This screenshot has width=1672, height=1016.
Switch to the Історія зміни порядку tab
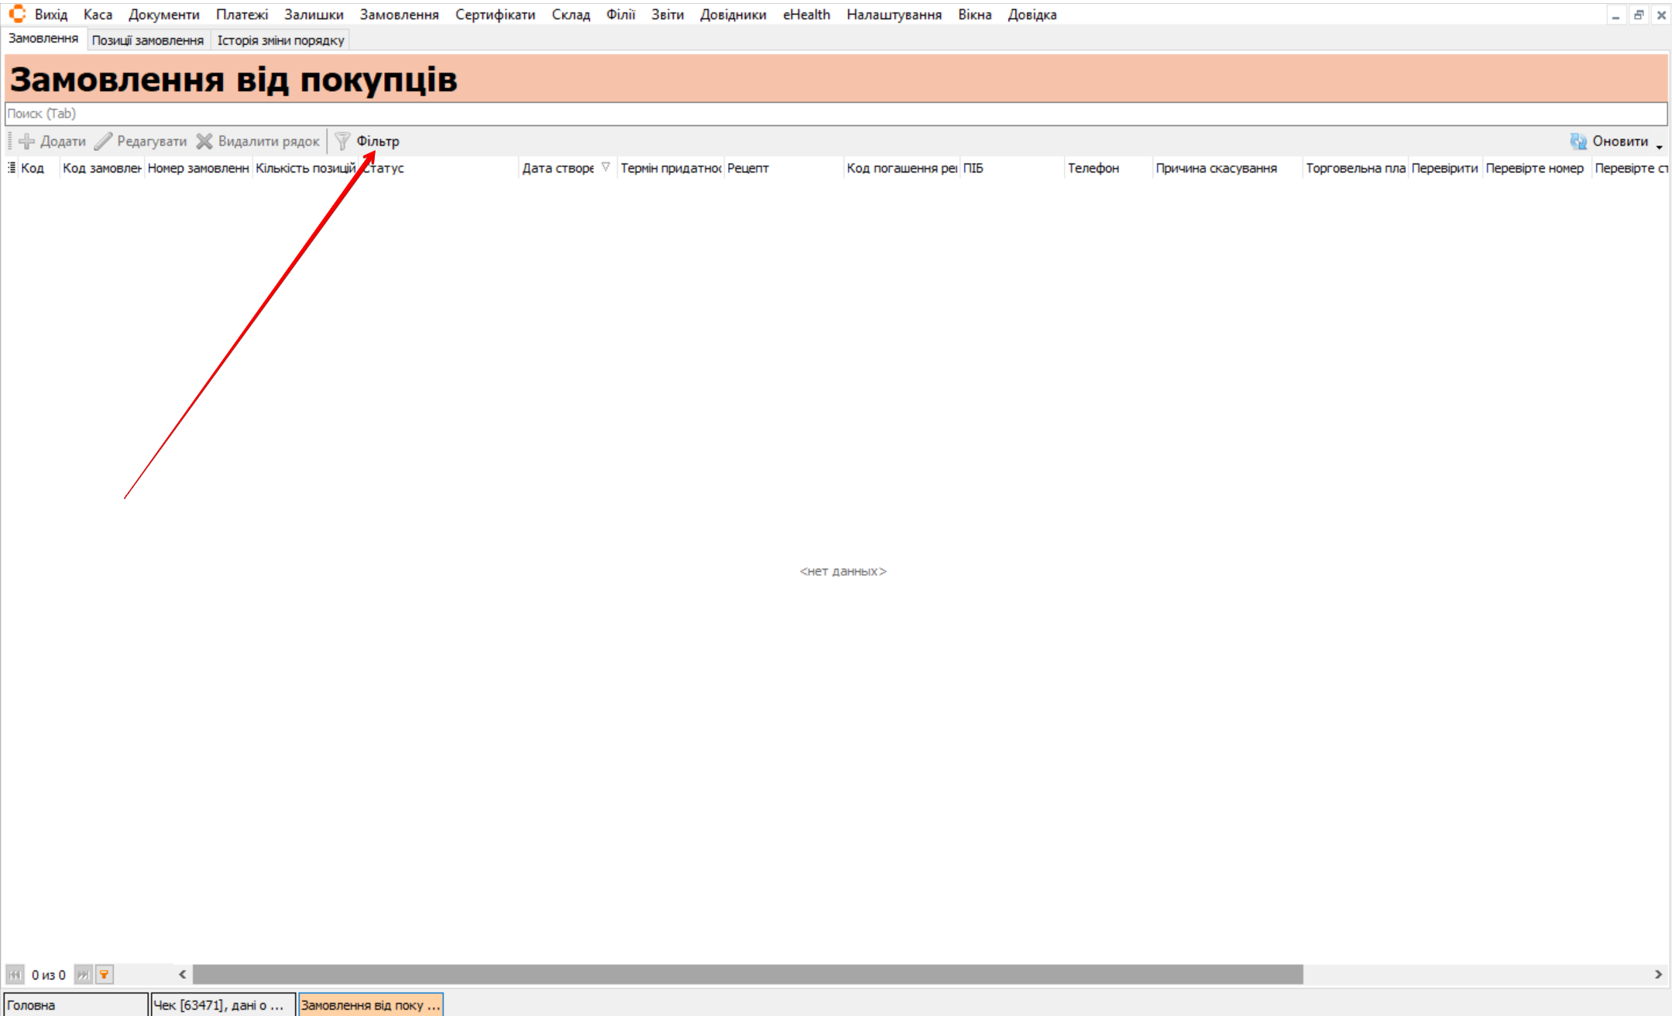pos(280,40)
